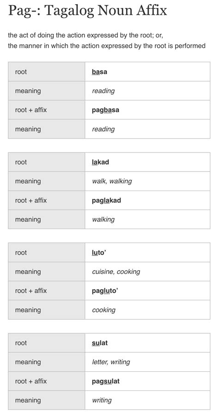Click the word pagsulat

pos(105,381)
